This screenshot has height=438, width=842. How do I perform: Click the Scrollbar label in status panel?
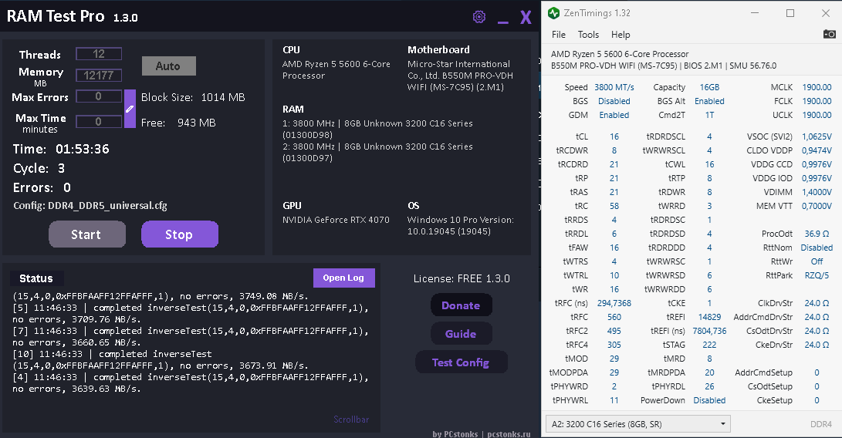pos(351,419)
